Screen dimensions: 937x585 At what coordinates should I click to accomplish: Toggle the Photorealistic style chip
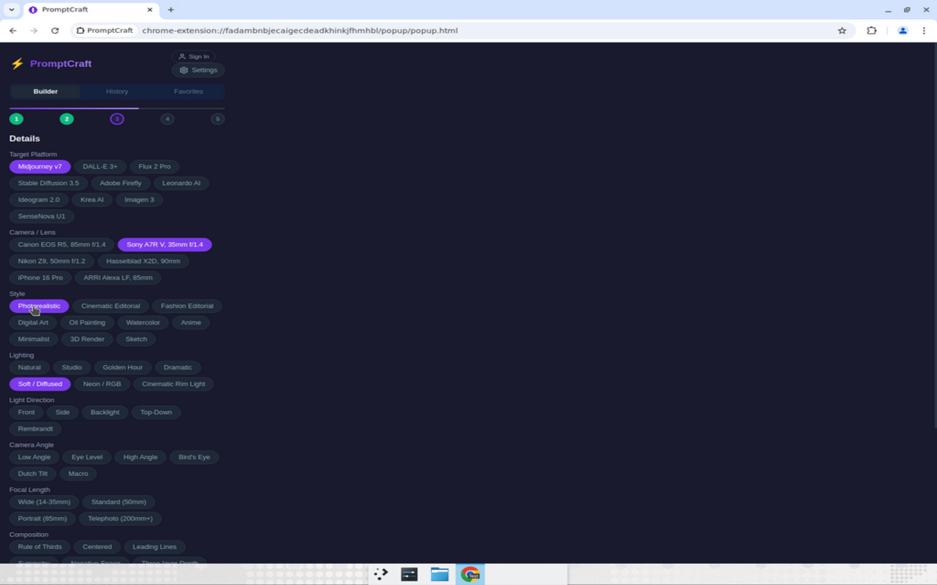coord(40,306)
